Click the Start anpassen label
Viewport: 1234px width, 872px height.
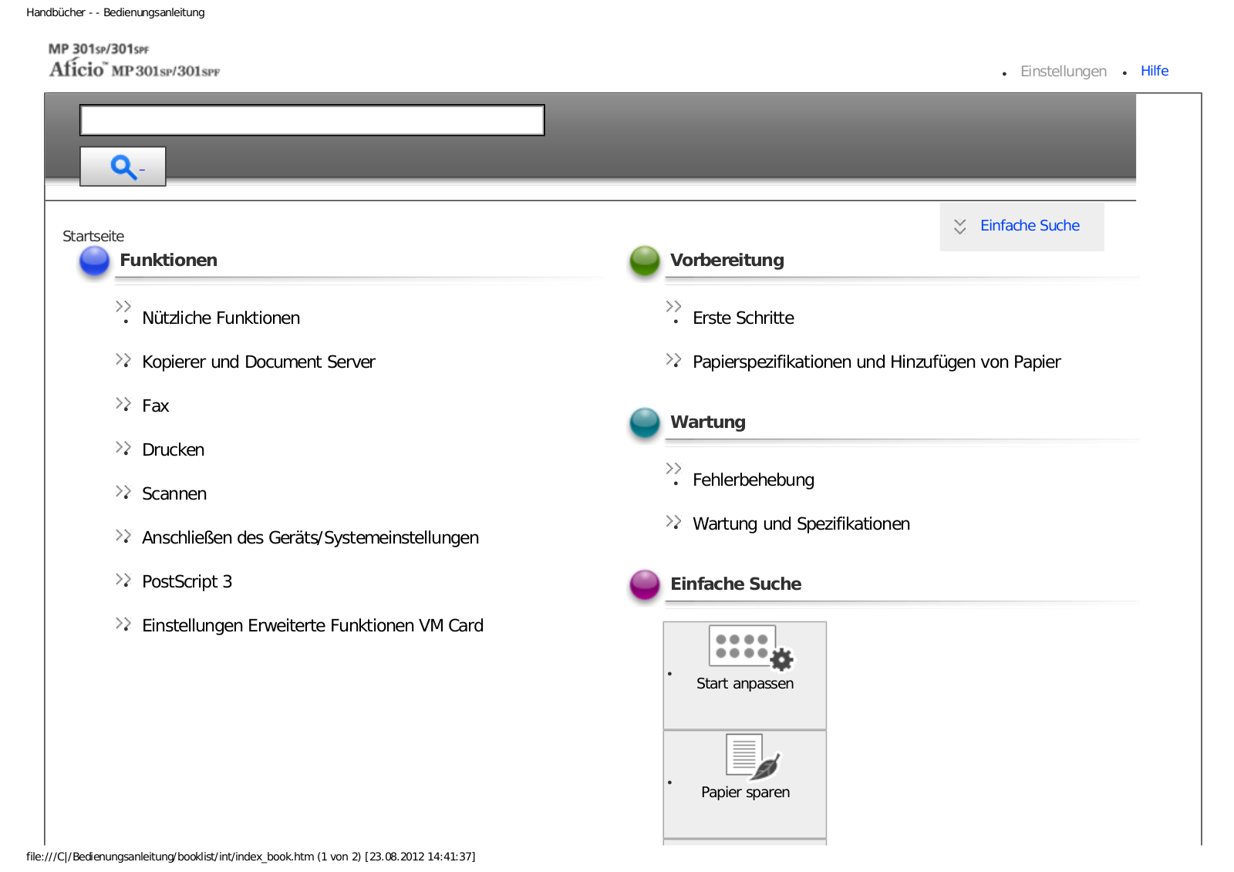[745, 683]
